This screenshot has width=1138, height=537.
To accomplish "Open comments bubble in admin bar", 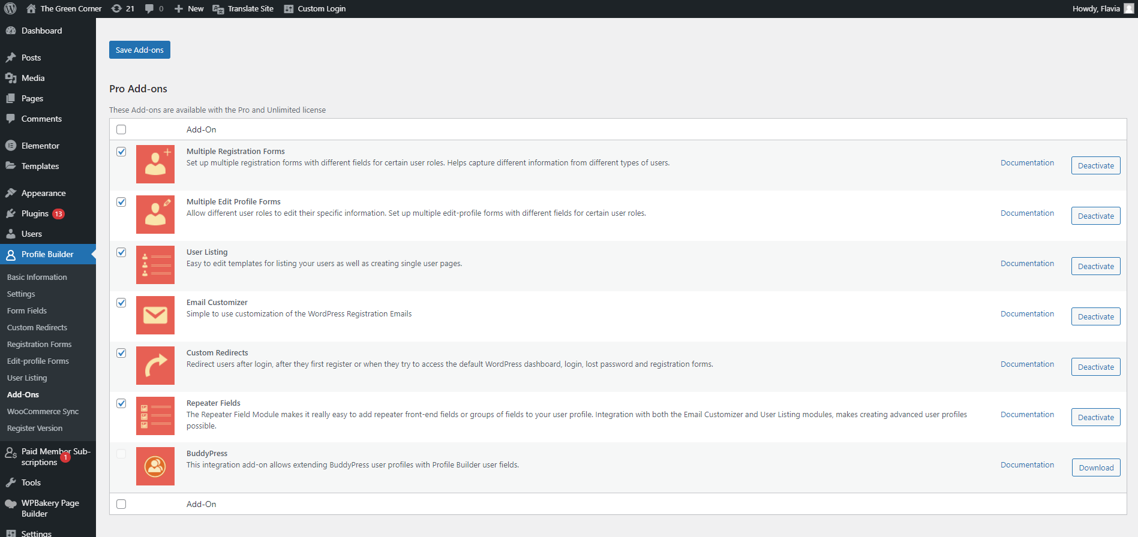I will coord(154,8).
